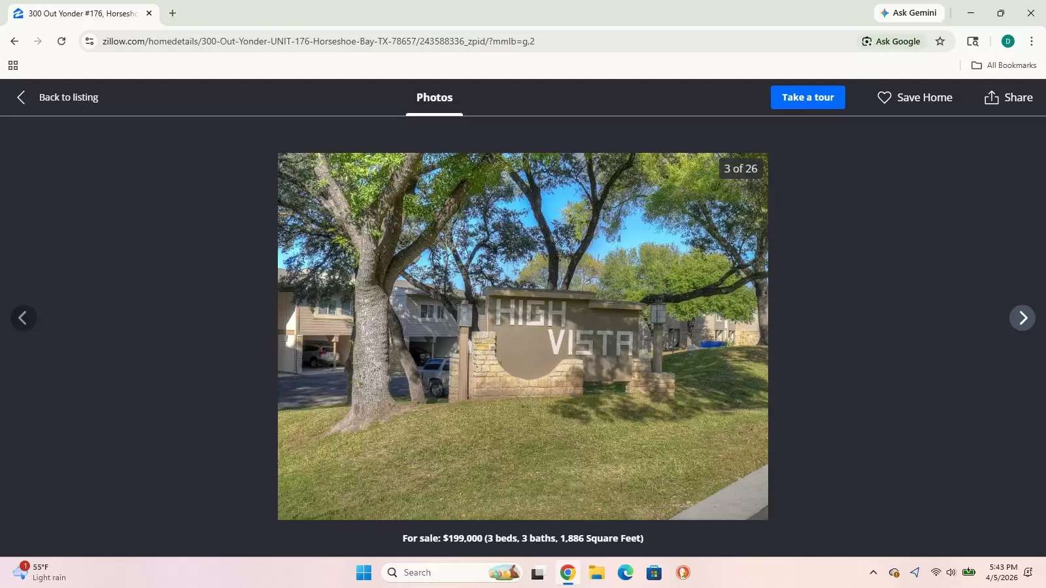Click the Share label text
The width and height of the screenshot is (1046, 588).
coord(1018,97)
